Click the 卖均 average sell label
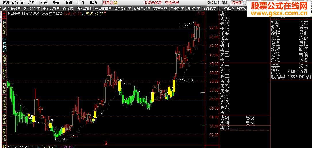Viewport: 312px width, 148px height. [225, 118]
